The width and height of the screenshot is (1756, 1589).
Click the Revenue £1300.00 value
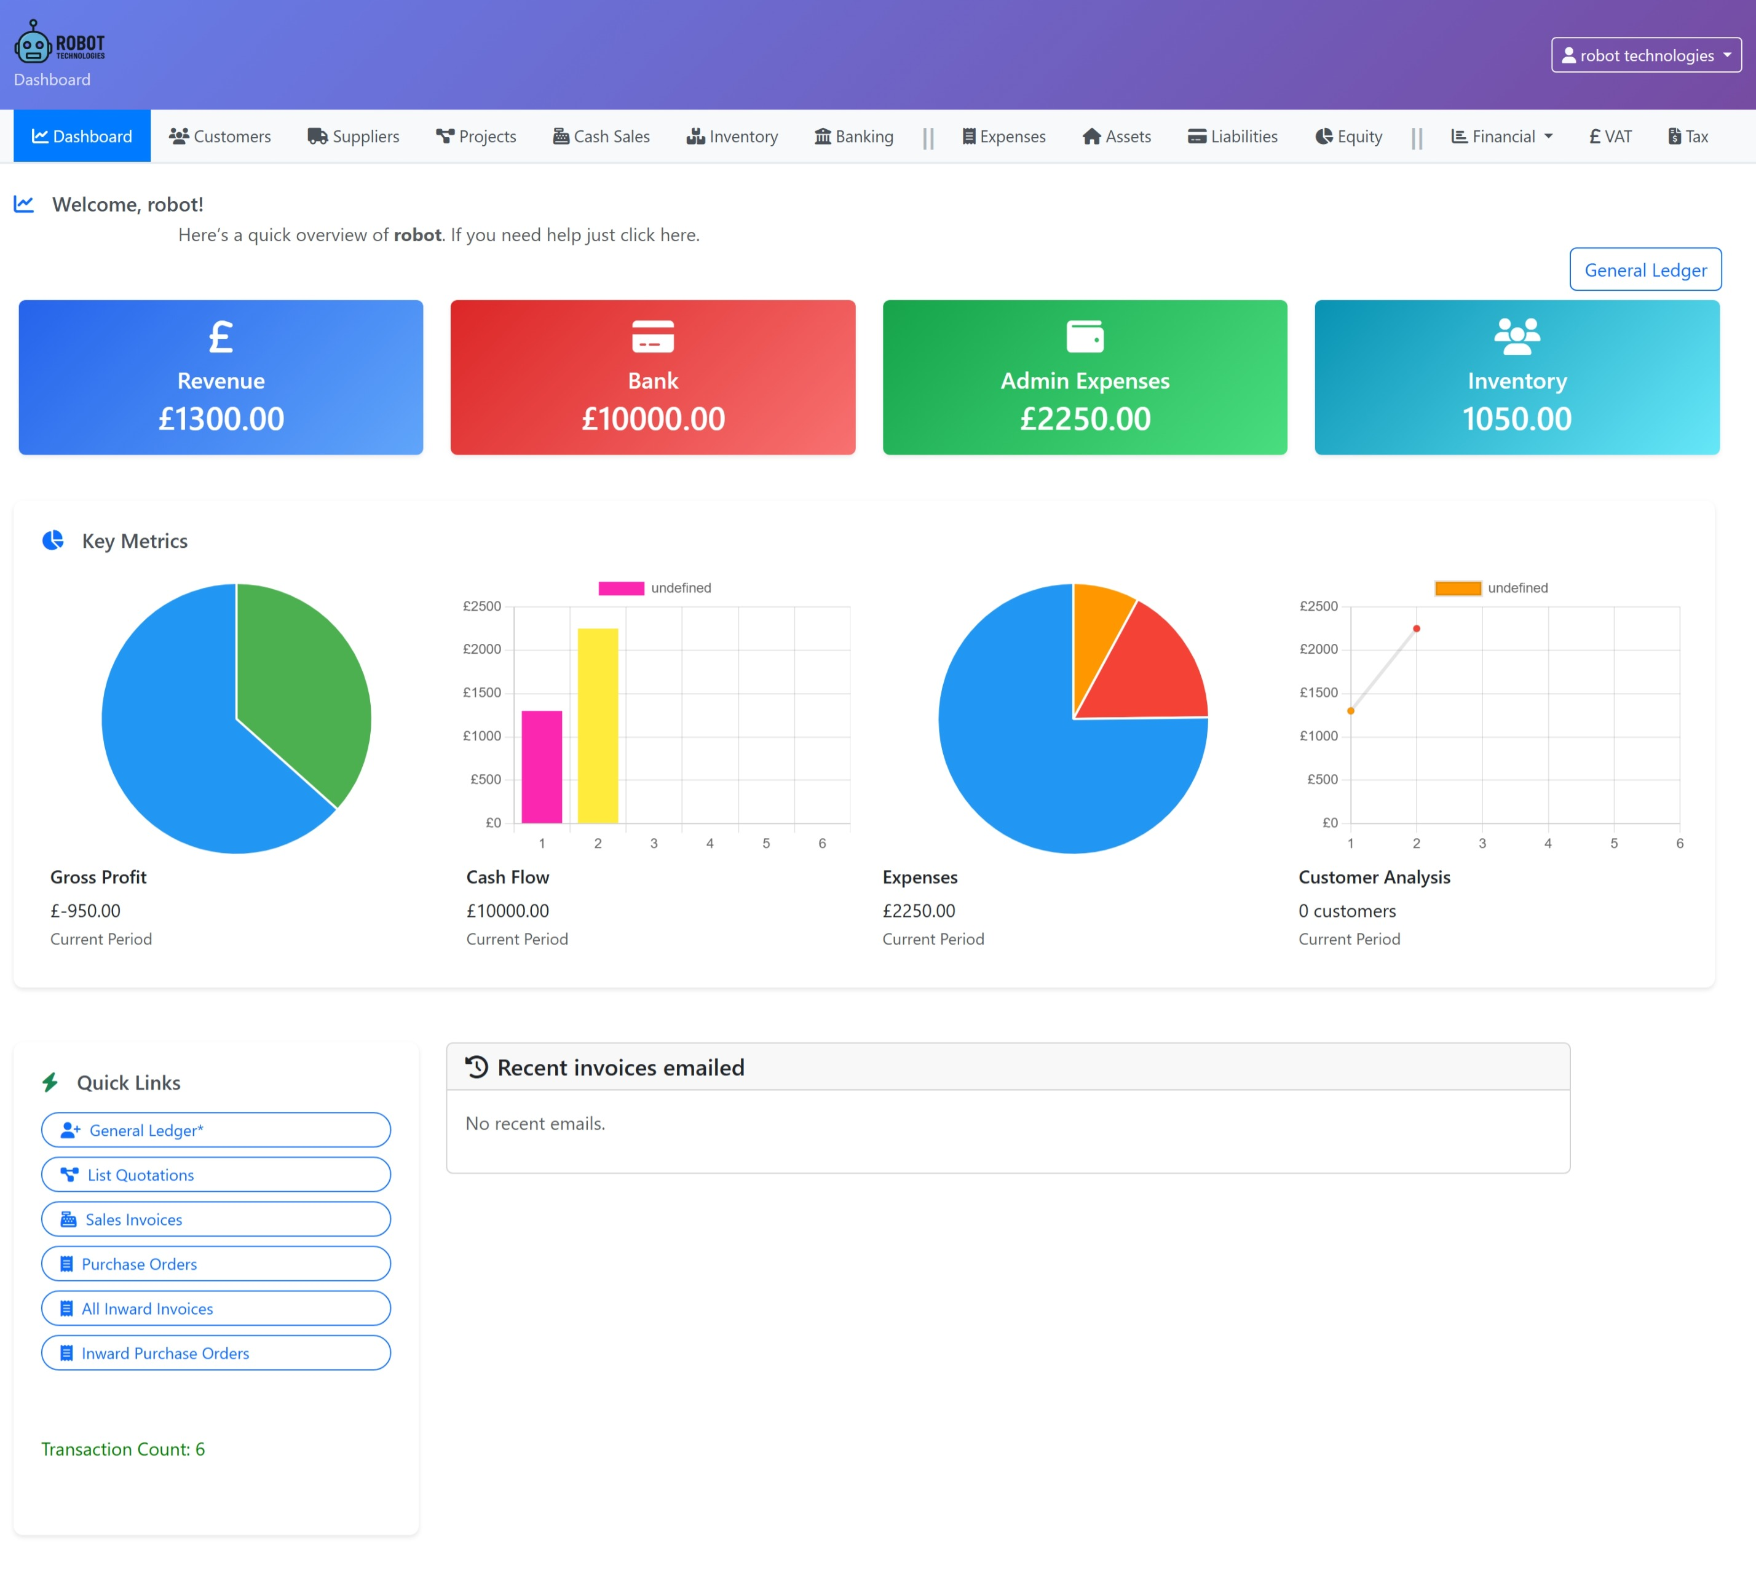pos(221,419)
